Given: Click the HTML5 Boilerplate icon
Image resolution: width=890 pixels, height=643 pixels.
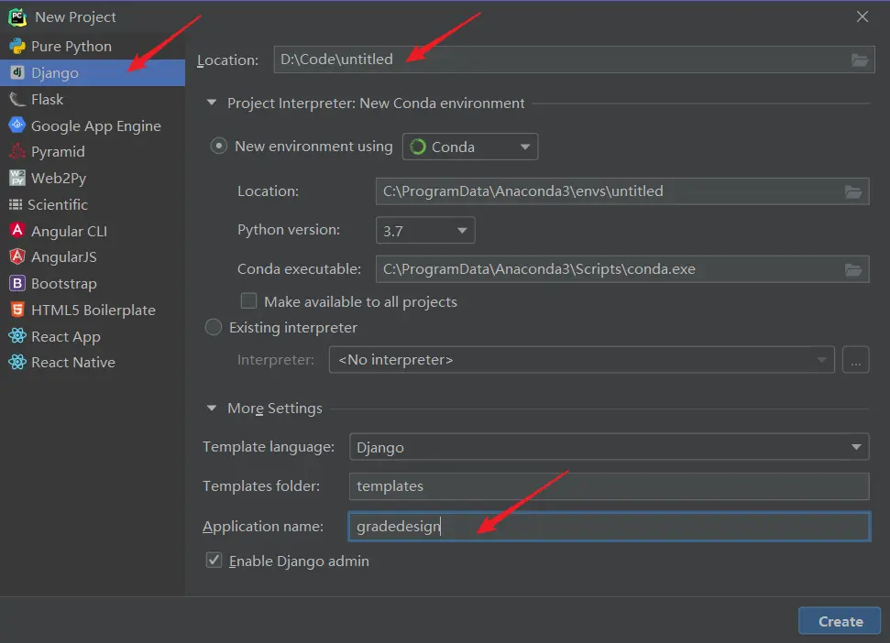Looking at the screenshot, I should (x=17, y=310).
